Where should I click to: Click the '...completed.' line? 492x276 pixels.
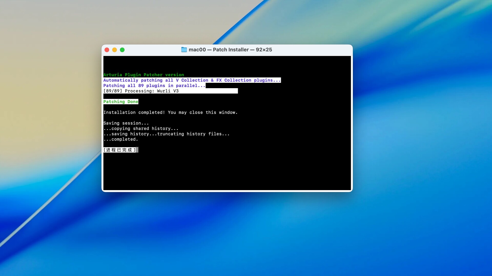(x=121, y=139)
